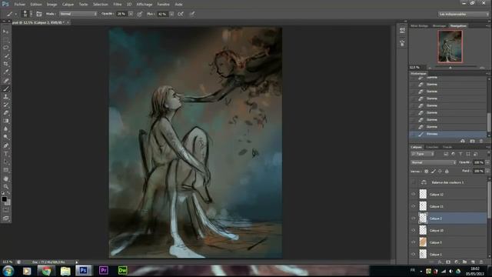Open the Calque menu
The width and height of the screenshot is (492, 277).
[x=68, y=5]
